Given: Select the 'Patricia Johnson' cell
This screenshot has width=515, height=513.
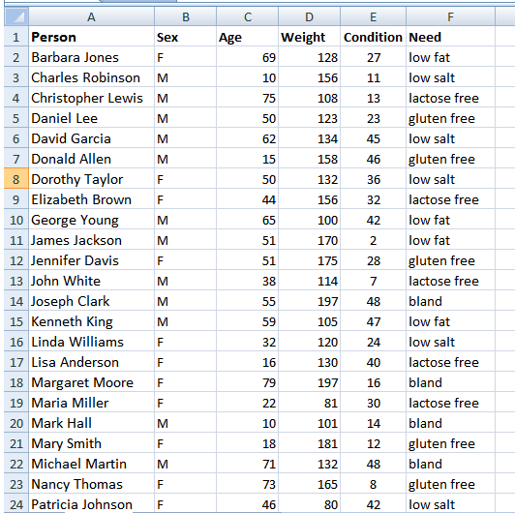Looking at the screenshot, I should point(91,503).
